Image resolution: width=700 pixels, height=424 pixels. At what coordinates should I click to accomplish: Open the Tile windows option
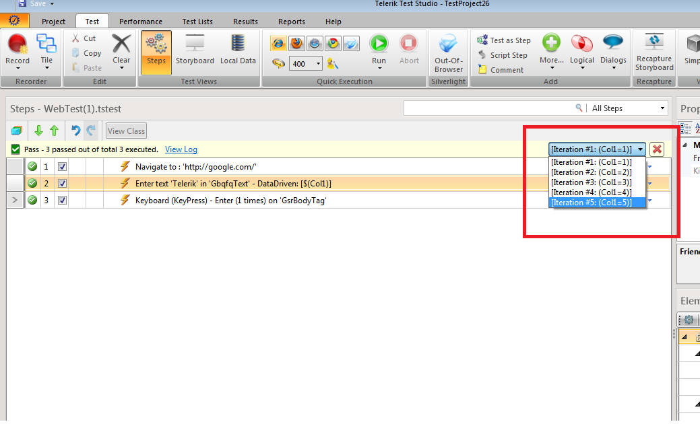click(46, 51)
